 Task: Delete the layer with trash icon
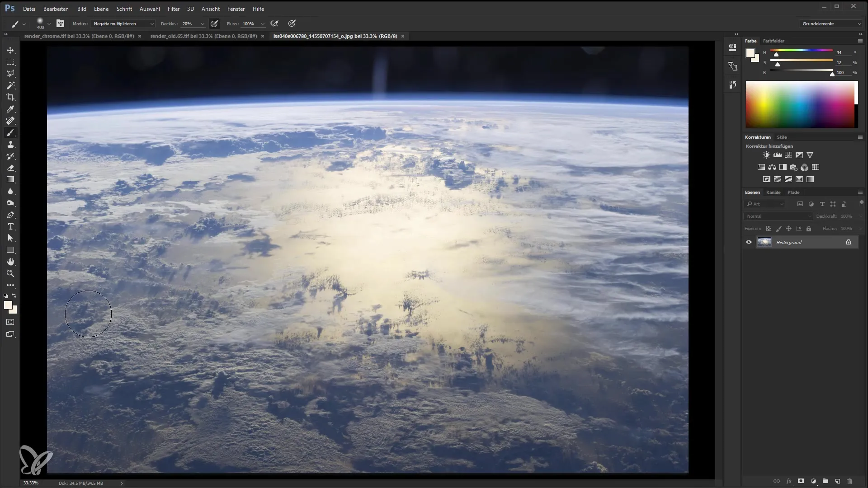pos(849,481)
